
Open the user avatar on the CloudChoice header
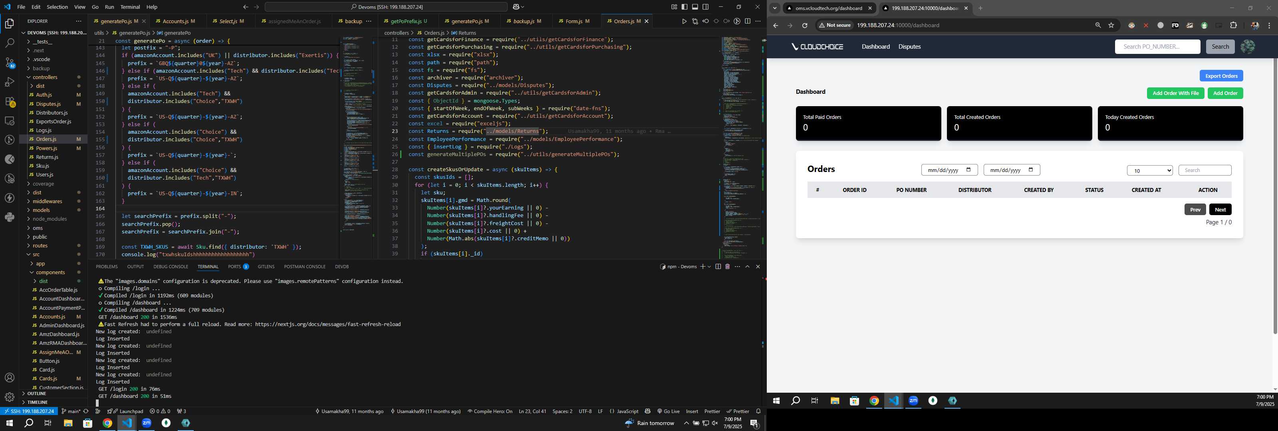tap(1248, 47)
